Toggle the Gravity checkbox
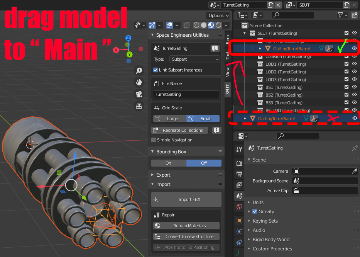Screen dimensions: 360x257 255,211
